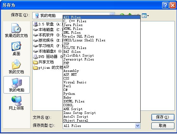
Task: Open the 保存在 location combo box
Action: click(x=73, y=16)
